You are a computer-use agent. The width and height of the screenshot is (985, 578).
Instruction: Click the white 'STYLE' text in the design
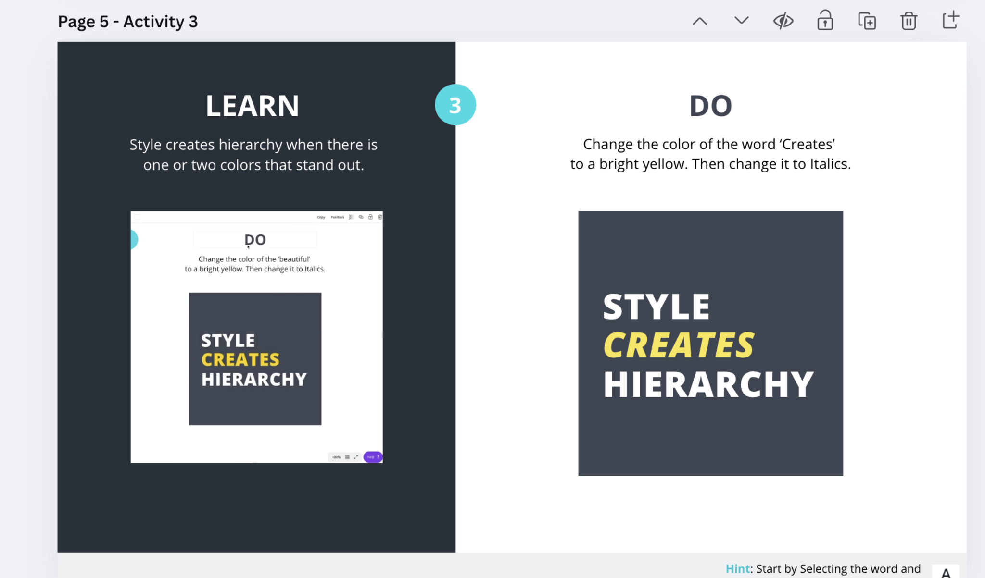point(656,307)
